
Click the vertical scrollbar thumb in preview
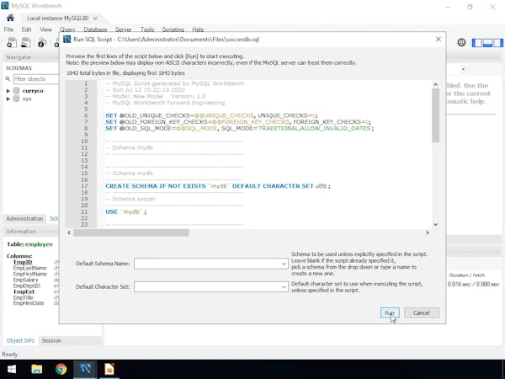click(436, 115)
